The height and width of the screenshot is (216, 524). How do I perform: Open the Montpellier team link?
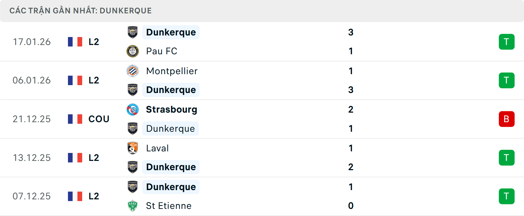click(x=172, y=71)
